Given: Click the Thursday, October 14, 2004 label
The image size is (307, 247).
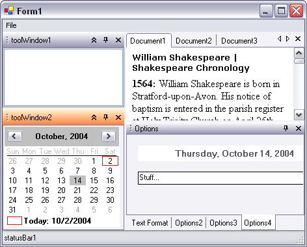Looking at the screenshot, I should (x=234, y=153).
